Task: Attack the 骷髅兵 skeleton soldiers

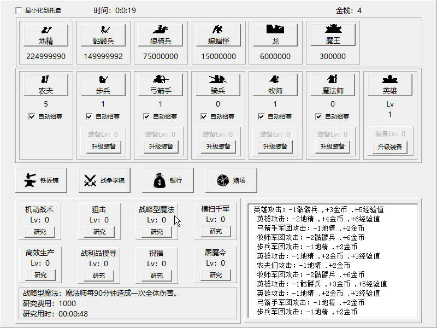Action: [x=103, y=35]
